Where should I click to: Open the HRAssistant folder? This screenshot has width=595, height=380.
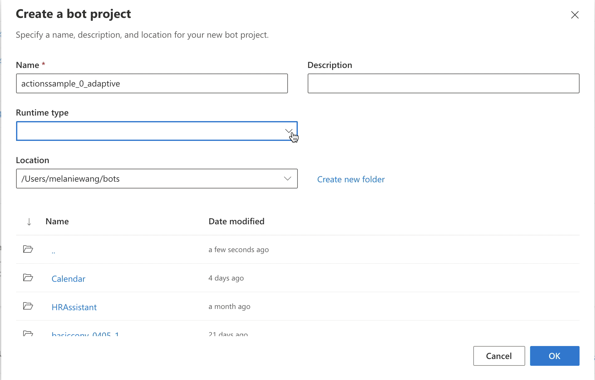(x=74, y=307)
